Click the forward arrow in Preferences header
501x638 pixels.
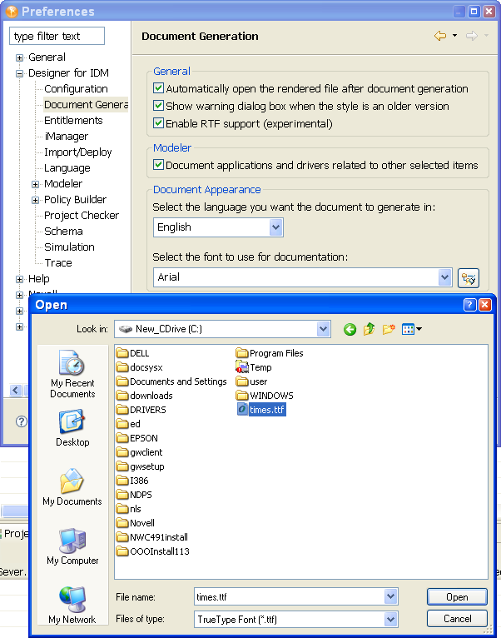pos(471,36)
